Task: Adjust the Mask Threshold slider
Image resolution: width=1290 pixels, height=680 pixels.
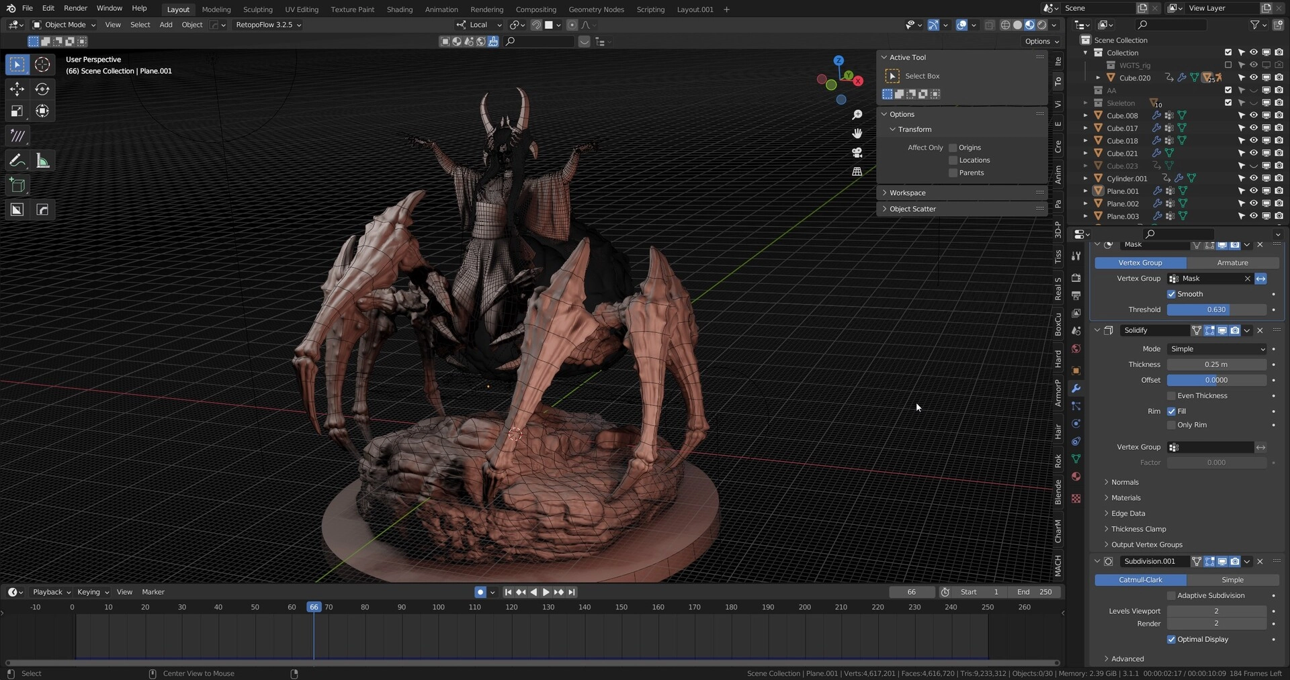Action: point(1216,310)
